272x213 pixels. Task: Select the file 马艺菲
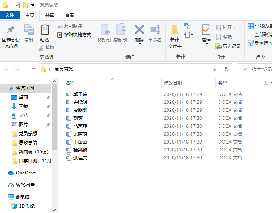(x=80, y=126)
